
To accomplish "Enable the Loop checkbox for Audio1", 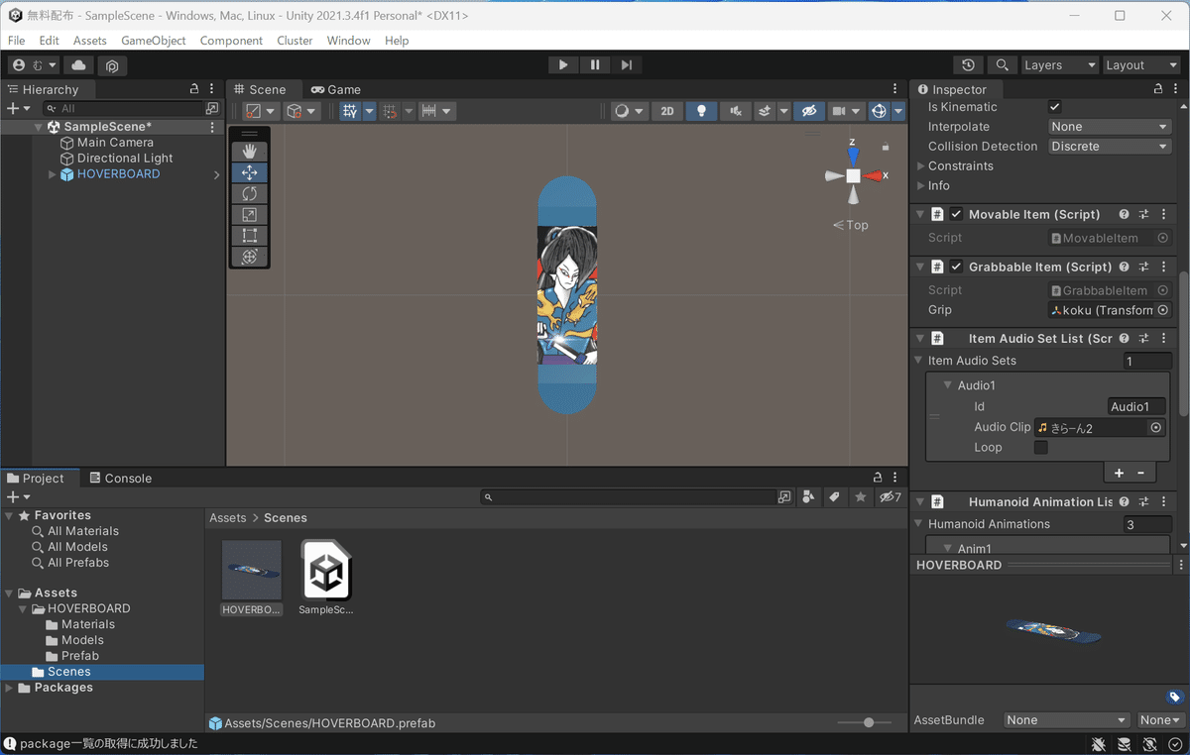I will pyautogui.click(x=1041, y=448).
